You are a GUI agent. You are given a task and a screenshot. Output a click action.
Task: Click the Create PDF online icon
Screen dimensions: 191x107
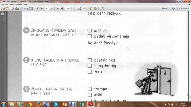tap(3, 9)
